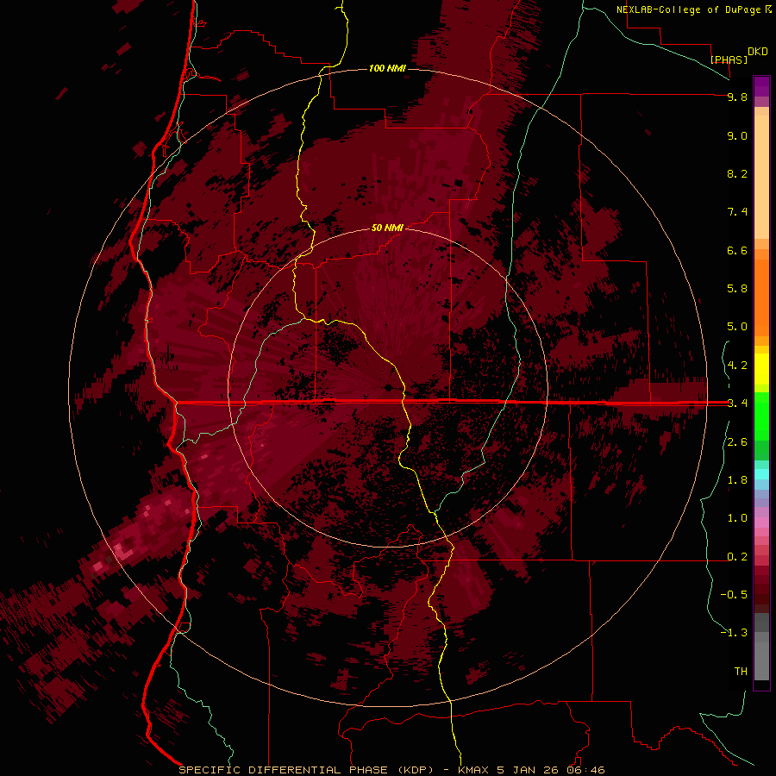Click the TH scale label
Viewport: 776px width, 776px height.
741,672
